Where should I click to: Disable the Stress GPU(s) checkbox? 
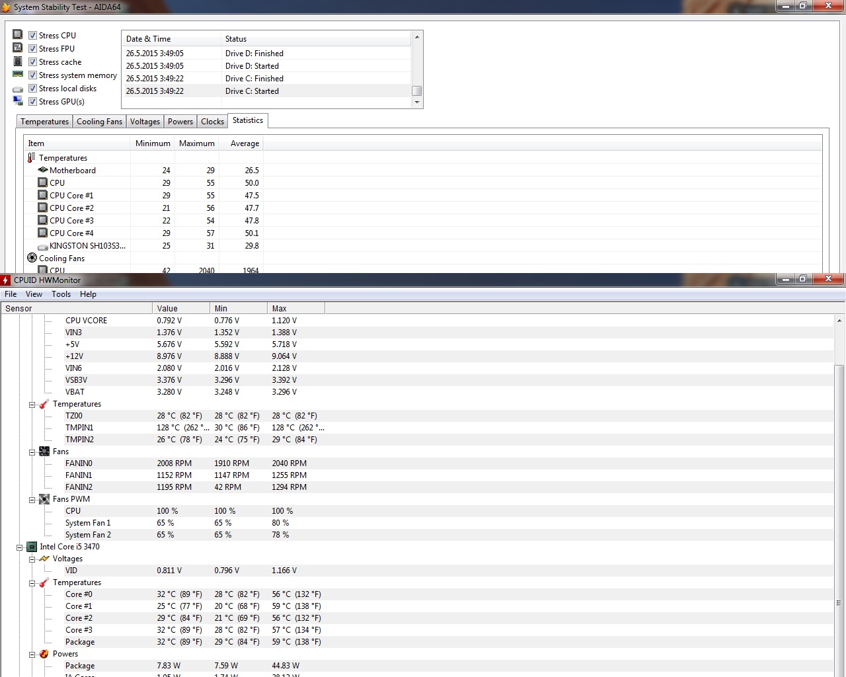tap(33, 102)
